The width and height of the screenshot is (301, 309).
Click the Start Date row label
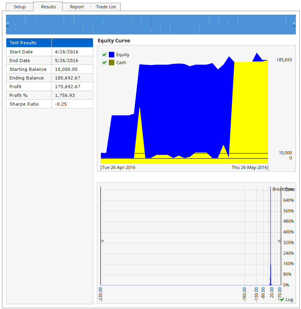21,52
